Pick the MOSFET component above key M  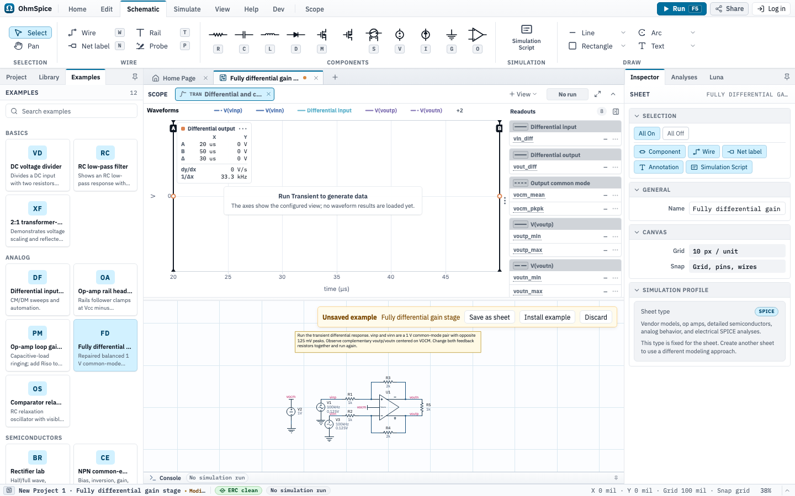[x=322, y=35]
